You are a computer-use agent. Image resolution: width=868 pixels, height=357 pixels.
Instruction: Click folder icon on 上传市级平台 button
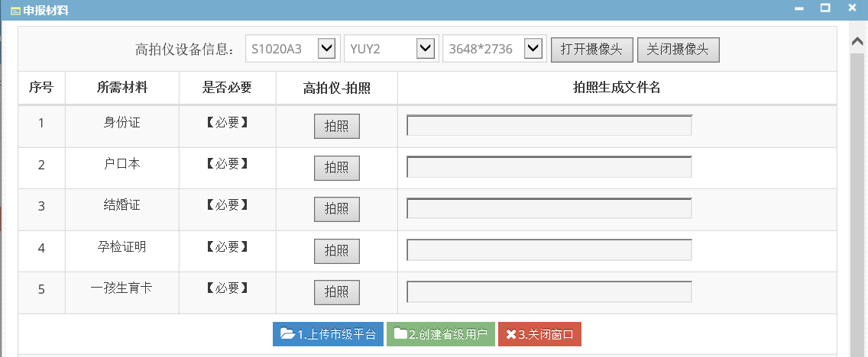[x=287, y=334]
